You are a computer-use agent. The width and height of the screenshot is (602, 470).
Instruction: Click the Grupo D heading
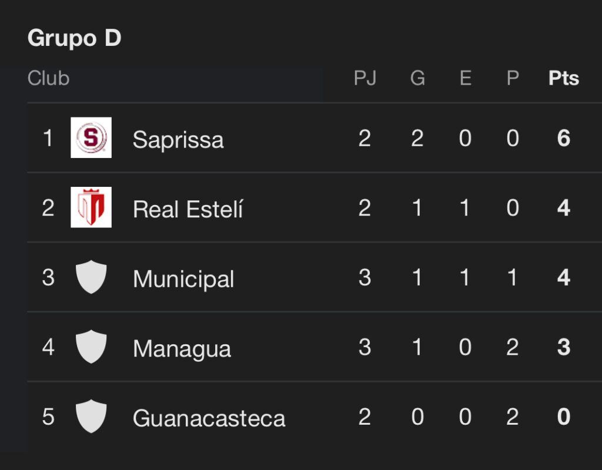(x=74, y=38)
